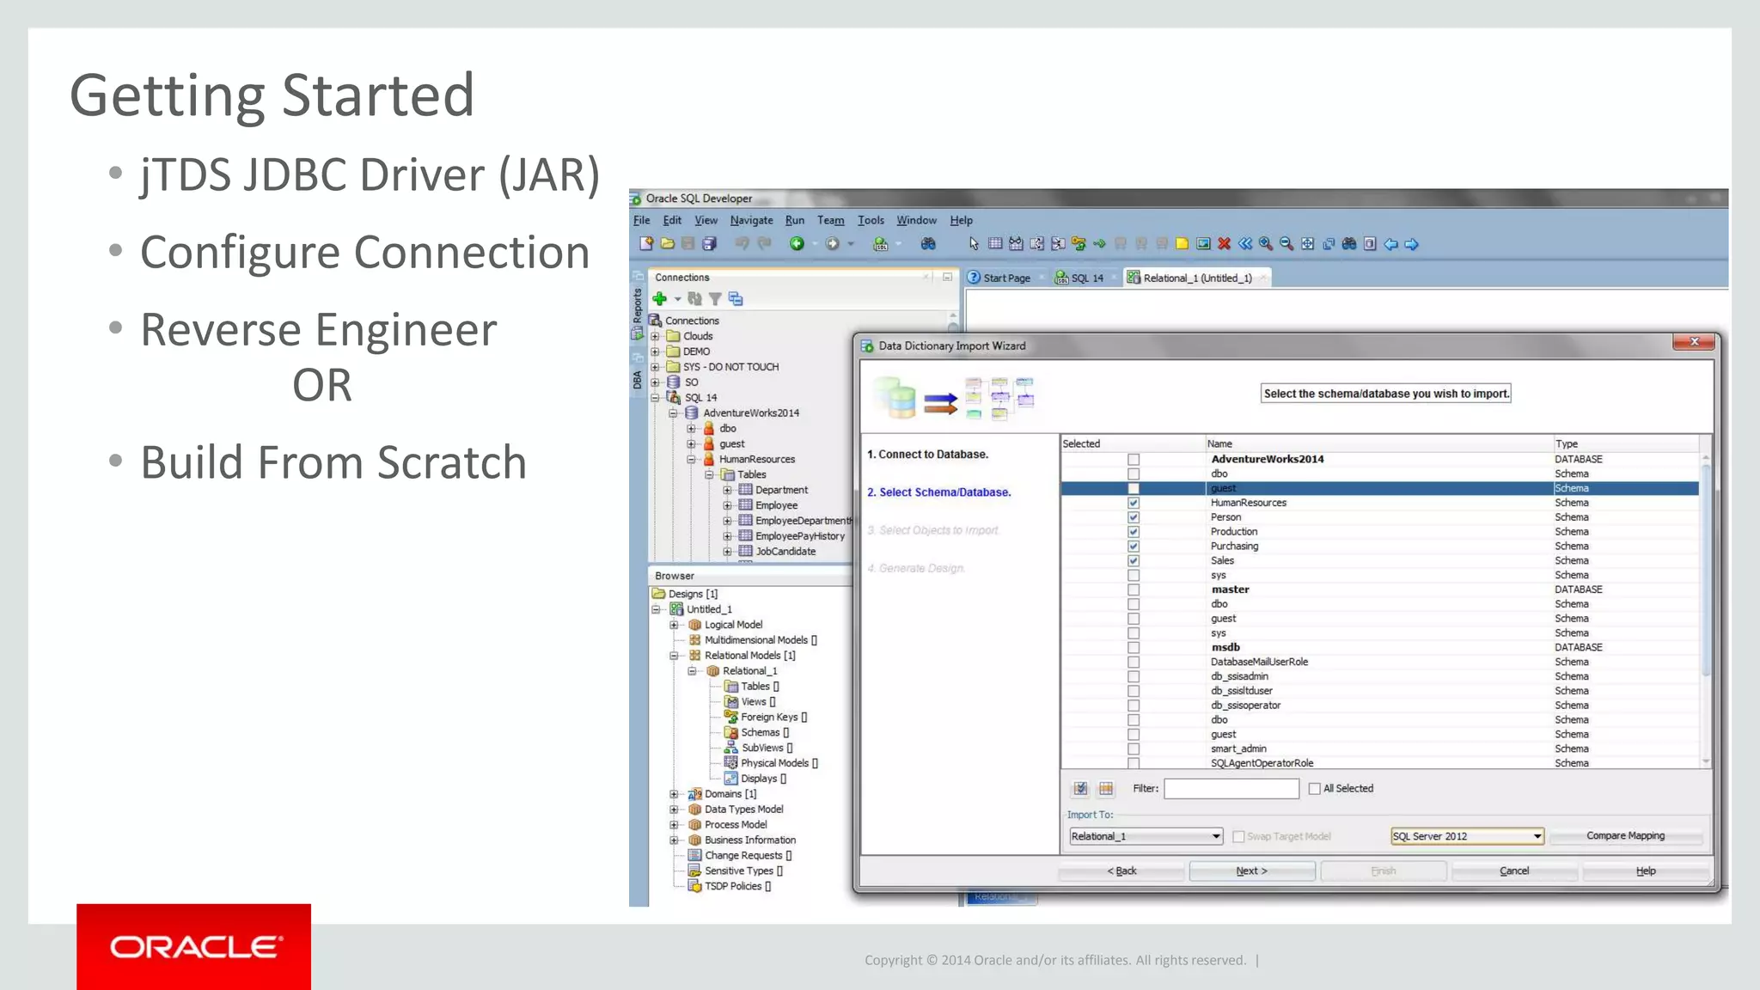Select the Department table in Connections tree
Screen dimensions: 1760x990
point(773,490)
